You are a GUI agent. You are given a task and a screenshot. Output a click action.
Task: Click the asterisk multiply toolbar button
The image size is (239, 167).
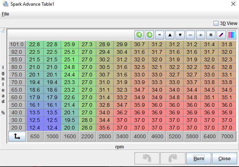point(211,35)
